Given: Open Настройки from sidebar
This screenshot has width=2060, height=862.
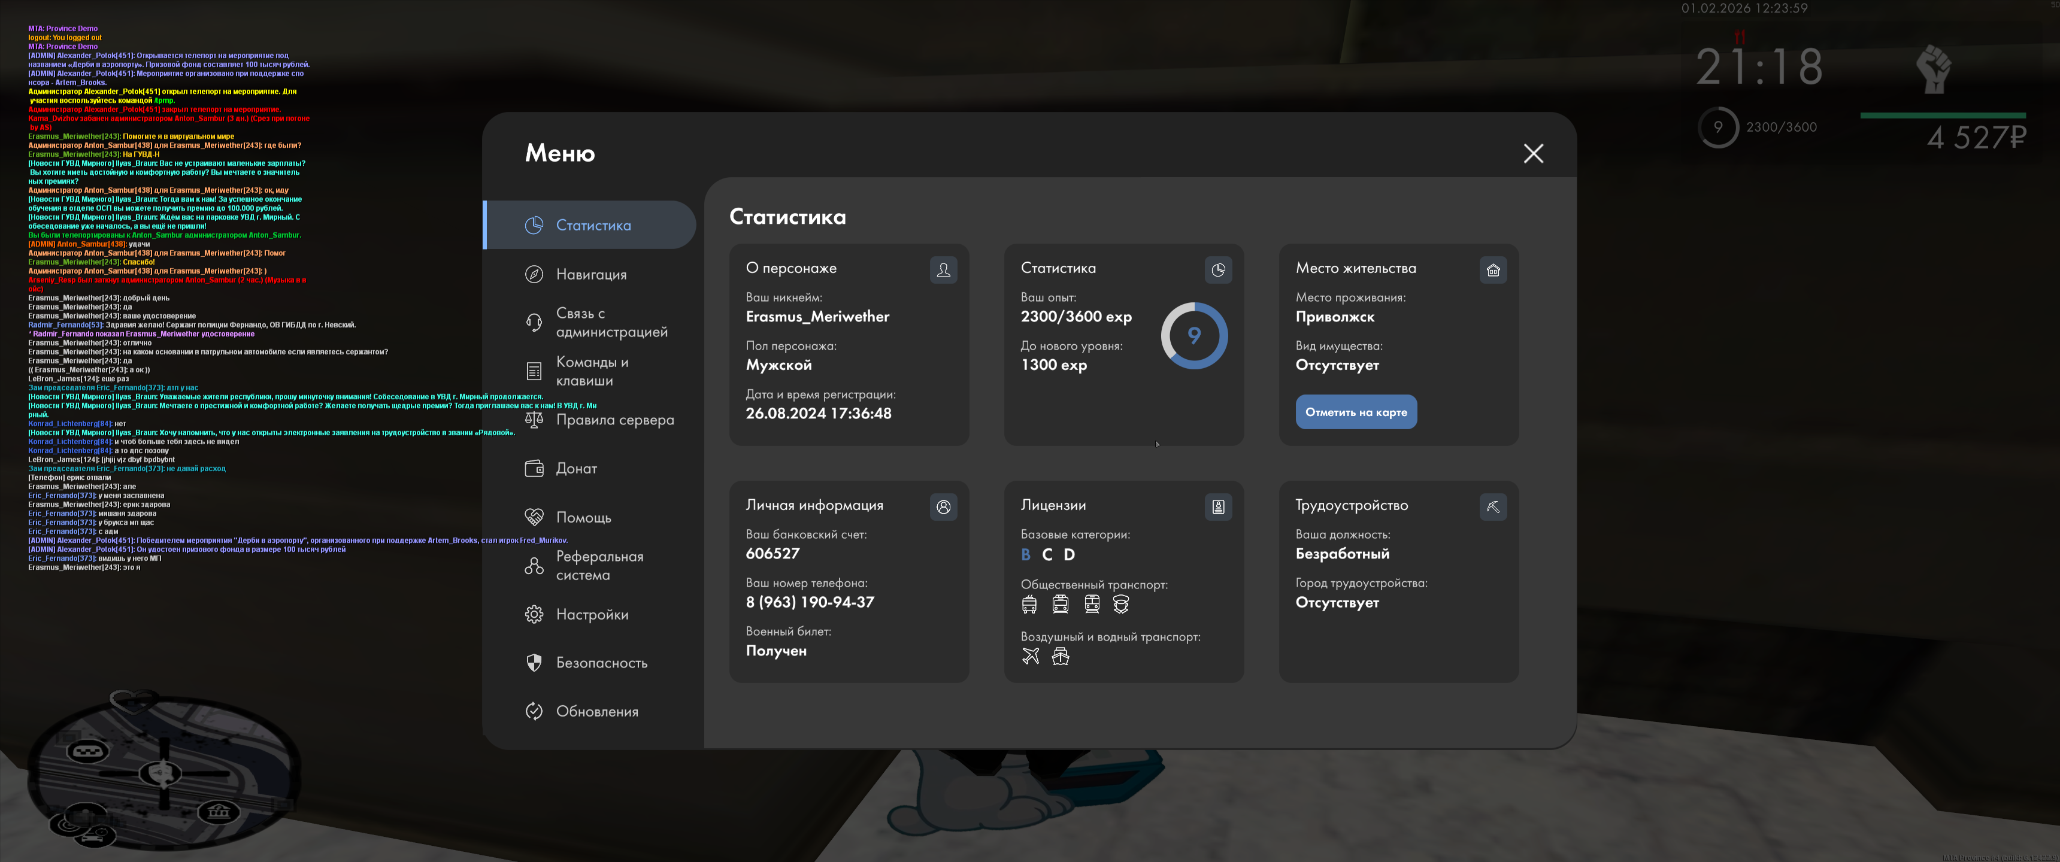Looking at the screenshot, I should [592, 614].
